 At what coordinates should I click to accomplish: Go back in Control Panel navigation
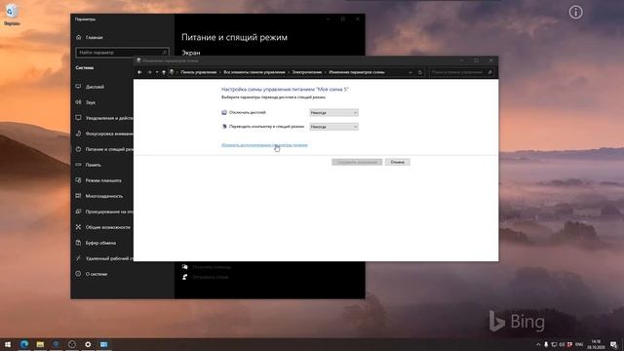139,72
